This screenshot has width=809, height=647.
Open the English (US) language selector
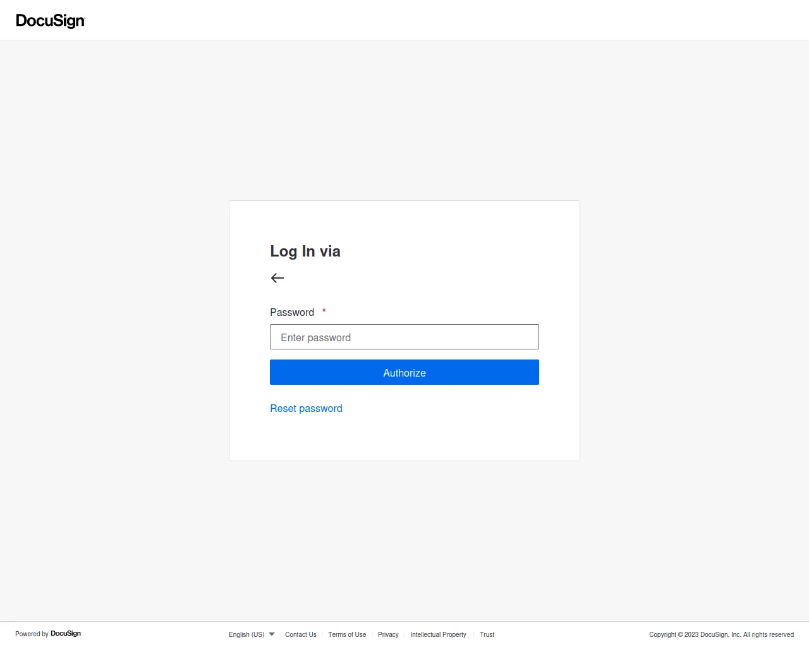pyautogui.click(x=246, y=634)
